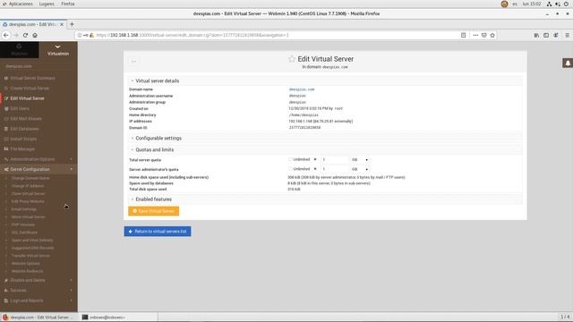The height and width of the screenshot is (322, 573).
Task: Open Total server quota unit dropdown
Action: click(360, 159)
